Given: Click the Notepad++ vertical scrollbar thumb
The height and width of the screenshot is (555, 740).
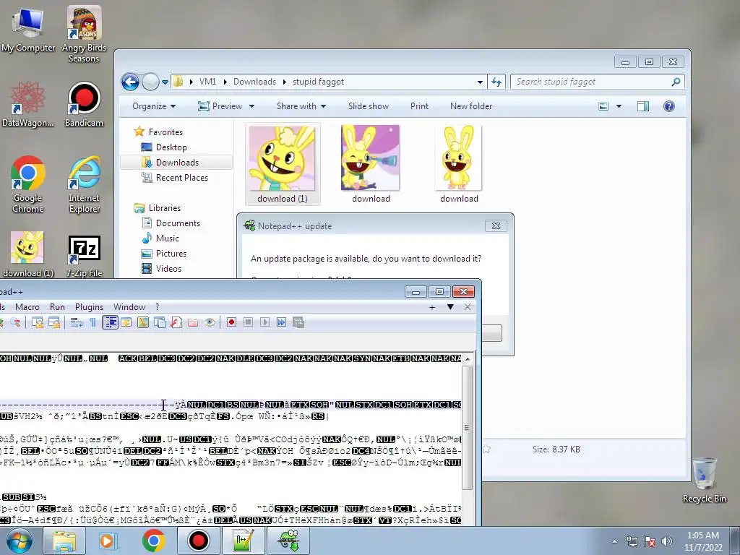Looking at the screenshot, I should [468, 428].
